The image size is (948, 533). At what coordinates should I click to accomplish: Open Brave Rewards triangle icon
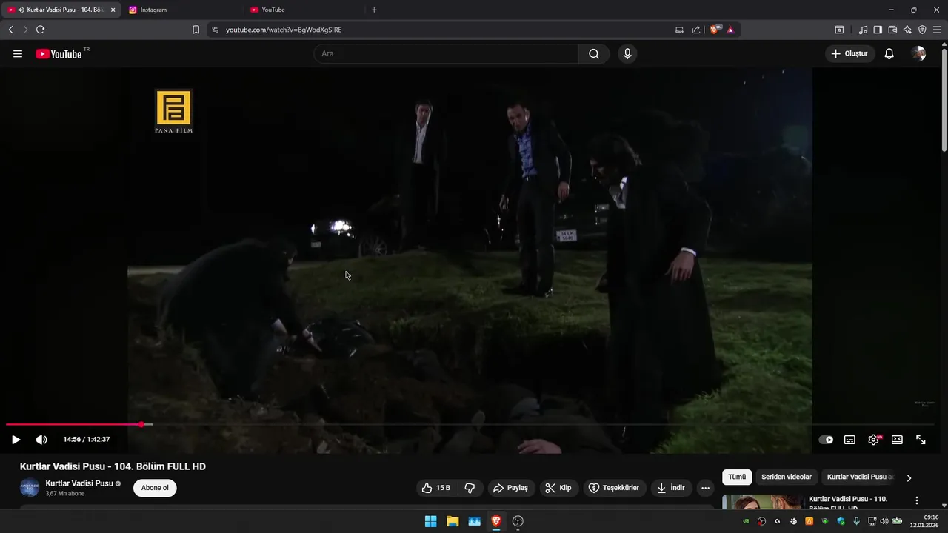click(730, 30)
